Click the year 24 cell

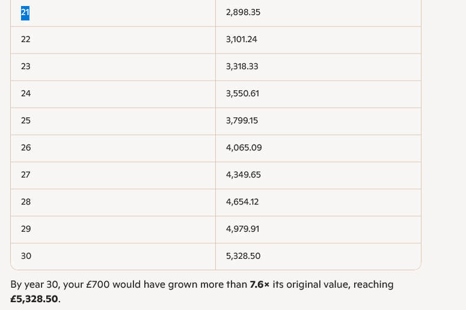pos(25,94)
